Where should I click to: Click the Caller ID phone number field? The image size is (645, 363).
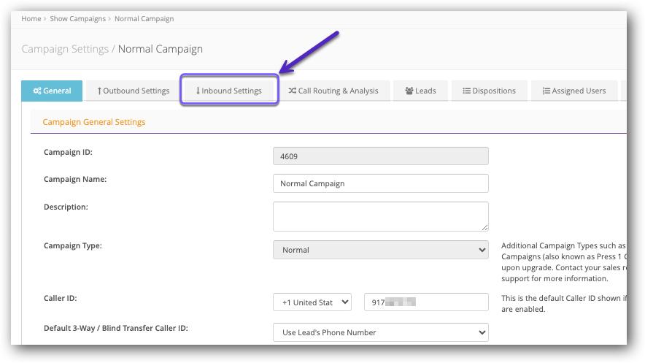[x=426, y=302]
